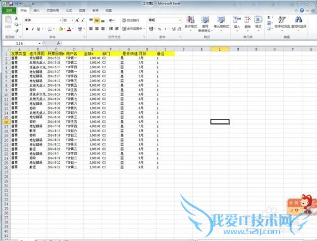
Task: Switch to the 审阅 Review tab
Action: [95, 10]
